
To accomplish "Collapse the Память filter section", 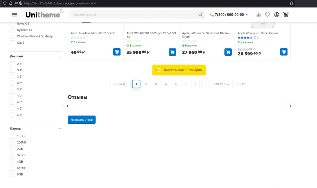I will click(60, 128).
